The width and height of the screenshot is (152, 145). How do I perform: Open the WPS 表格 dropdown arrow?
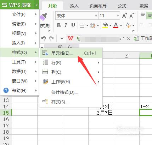(36, 5)
